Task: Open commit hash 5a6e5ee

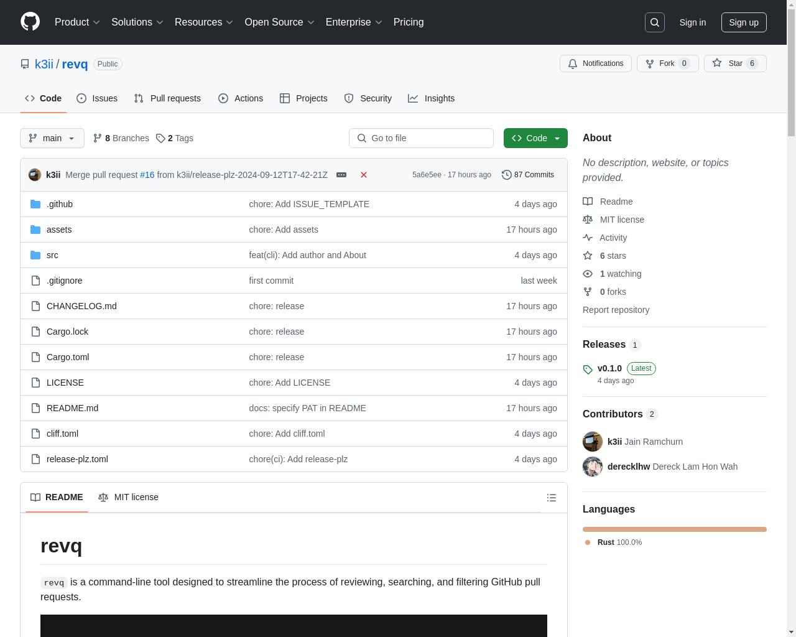Action: pyautogui.click(x=427, y=175)
